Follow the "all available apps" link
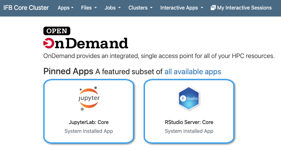The image size is (281, 150). tap(193, 72)
